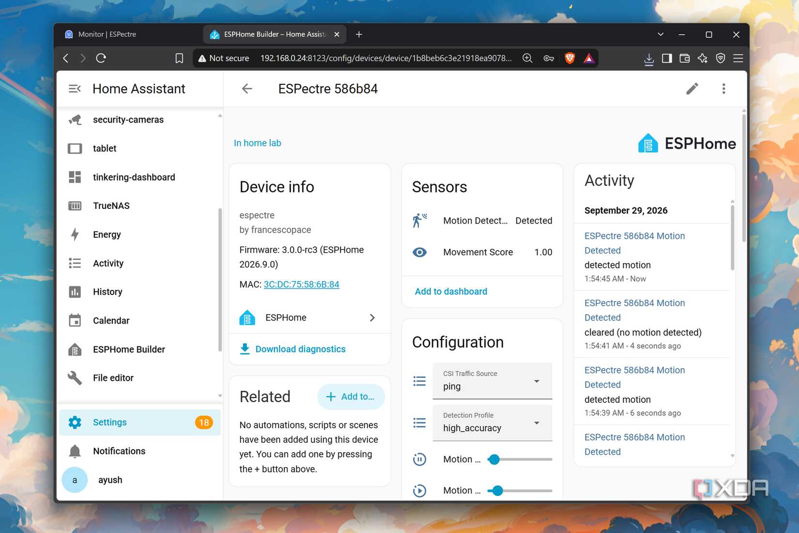
Task: Click the browser forward navigation arrow
Action: pos(83,58)
